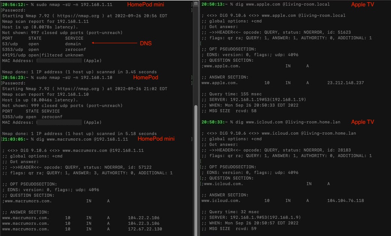Viewport: 391px width, 236px height.
Task: Click the 104.104.76.118 answer address
Action: 345,200
